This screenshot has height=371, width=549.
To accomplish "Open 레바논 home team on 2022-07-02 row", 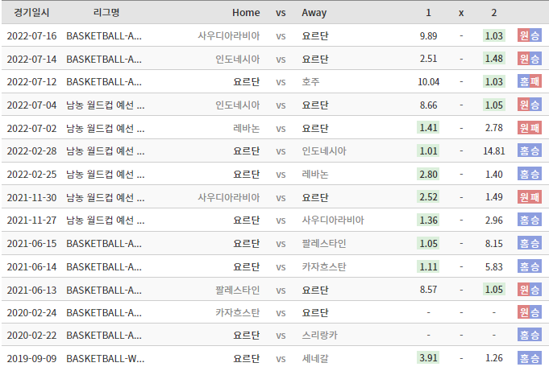I will point(246,128).
